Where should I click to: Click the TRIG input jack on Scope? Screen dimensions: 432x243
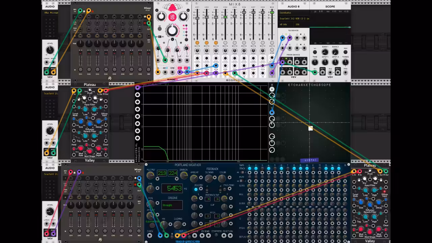click(x=345, y=72)
